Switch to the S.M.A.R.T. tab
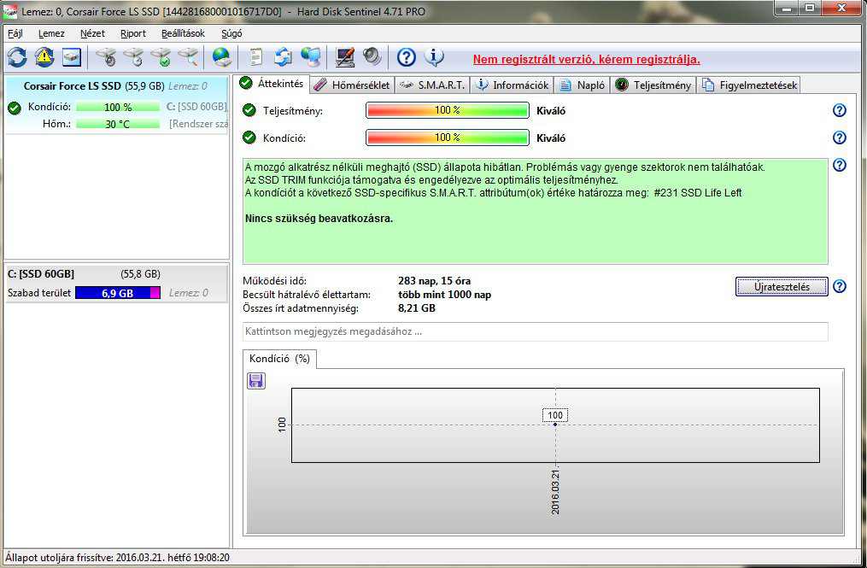The image size is (867, 568). click(x=432, y=85)
